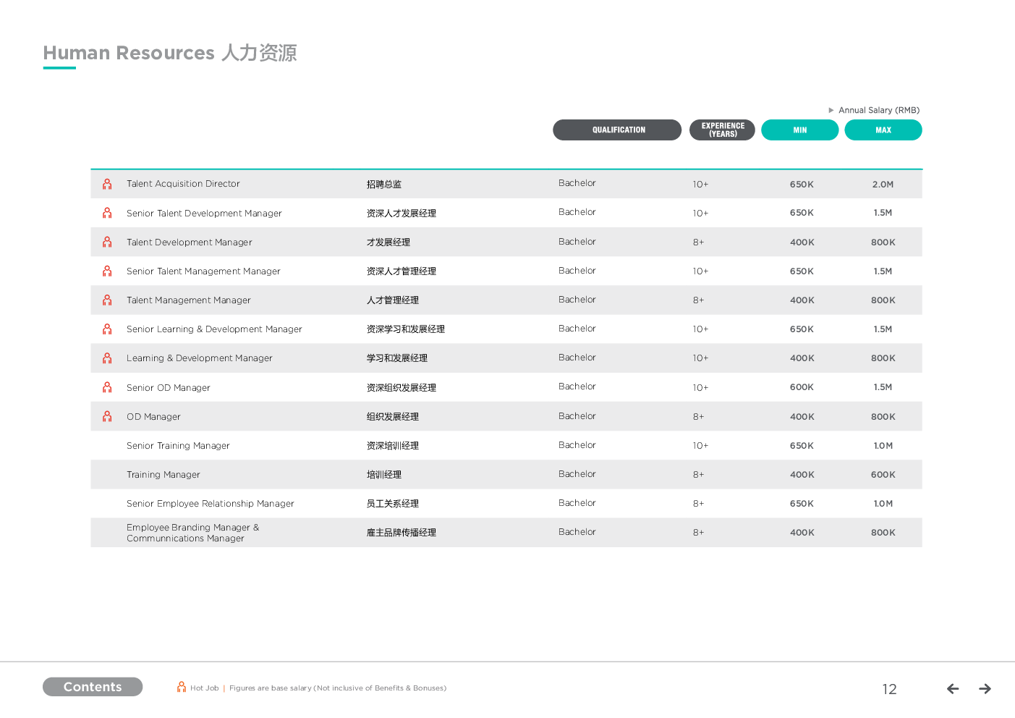Viewport: 1015px width, 718px height.
Task: Click Chinese title 招聘总监
Action: [384, 185]
